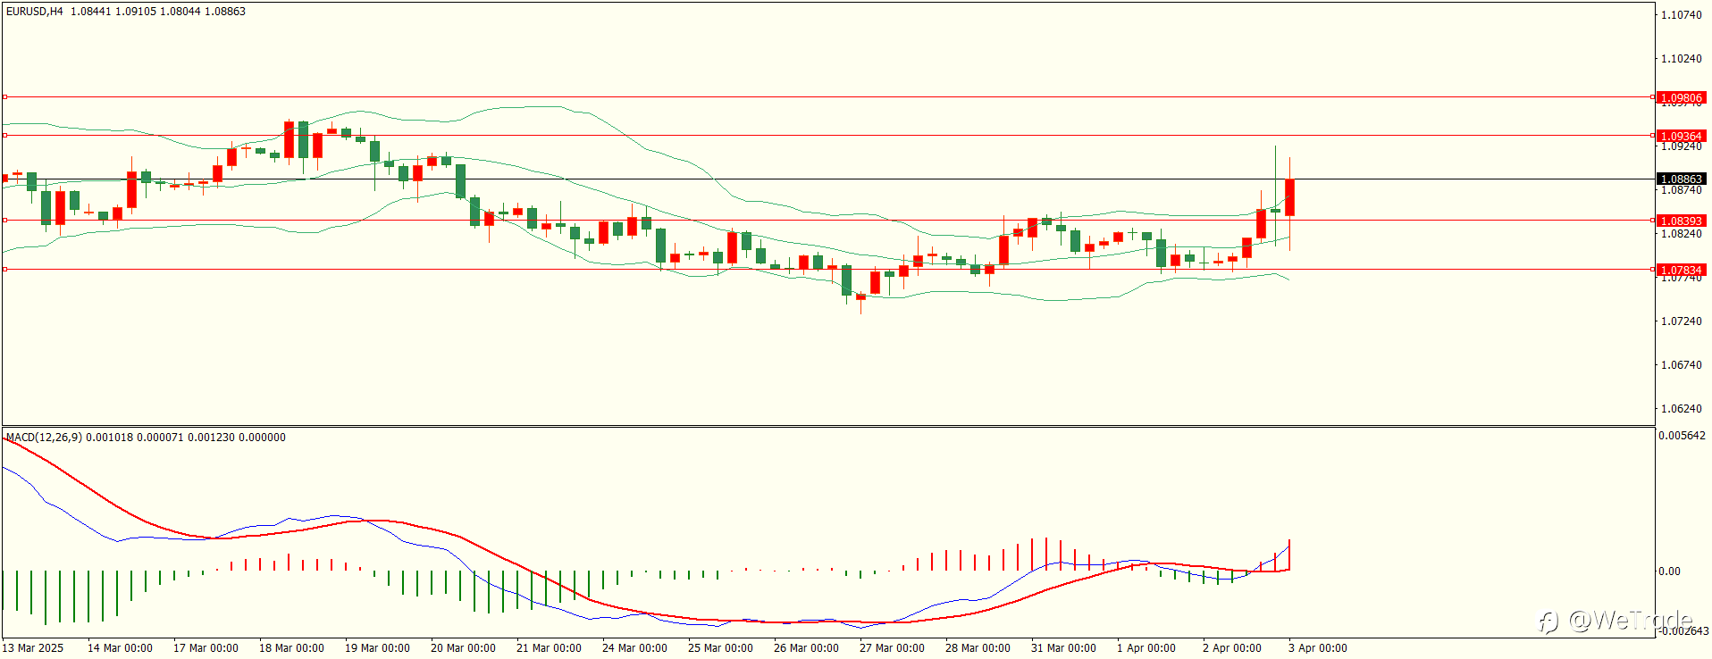Select the left handle of the 1.07834 line
The height and width of the screenshot is (659, 1712).
coord(4,269)
